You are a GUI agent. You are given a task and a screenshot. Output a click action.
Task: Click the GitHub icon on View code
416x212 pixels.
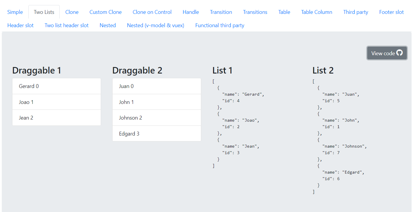(x=399, y=53)
